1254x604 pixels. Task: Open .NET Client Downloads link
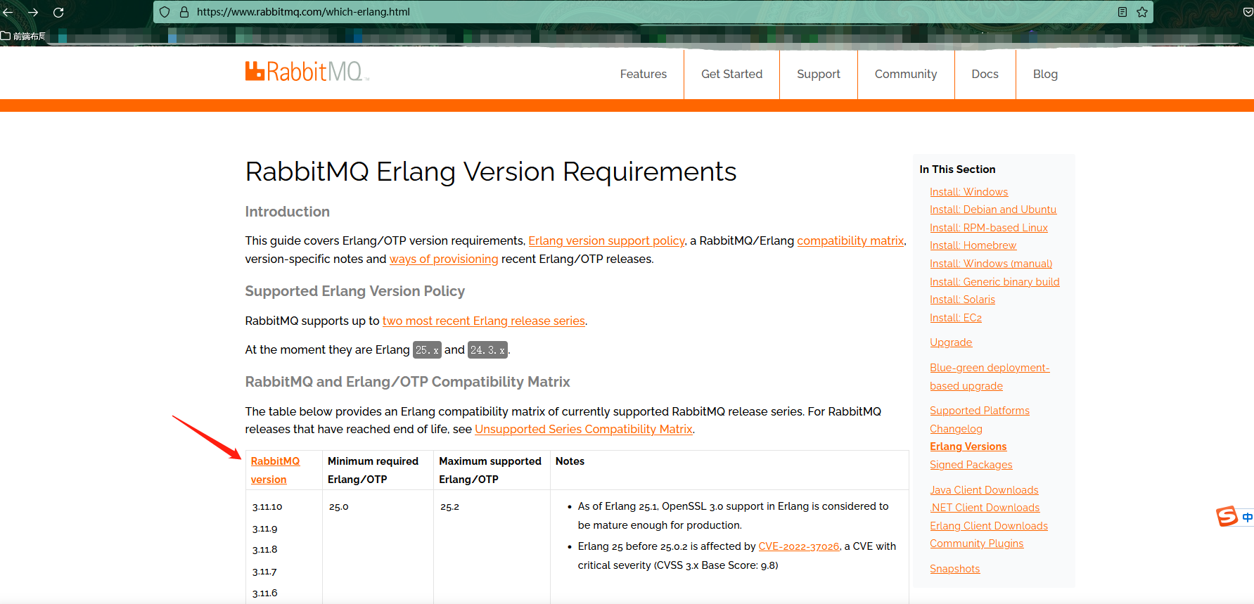coord(985,508)
